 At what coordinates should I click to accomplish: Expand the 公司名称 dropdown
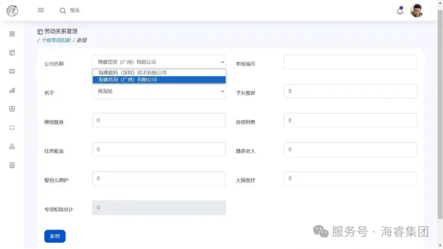tap(159, 62)
